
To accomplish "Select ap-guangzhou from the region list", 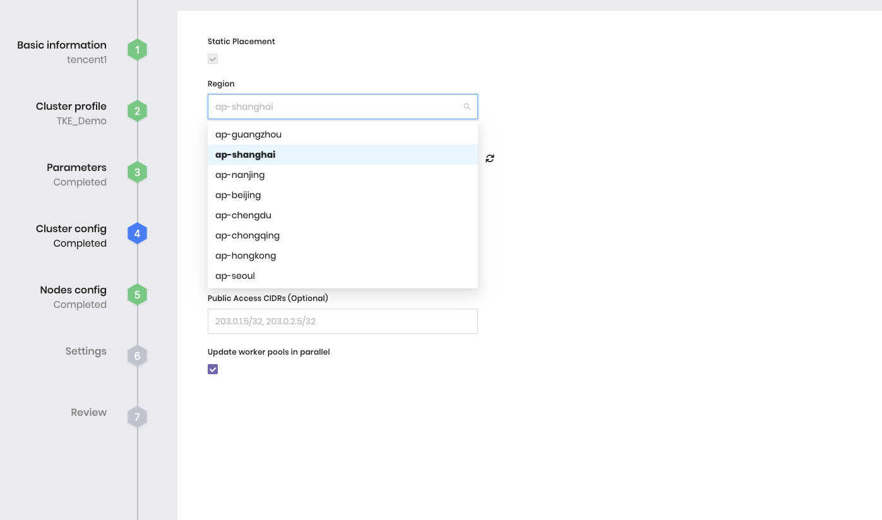I will [248, 134].
